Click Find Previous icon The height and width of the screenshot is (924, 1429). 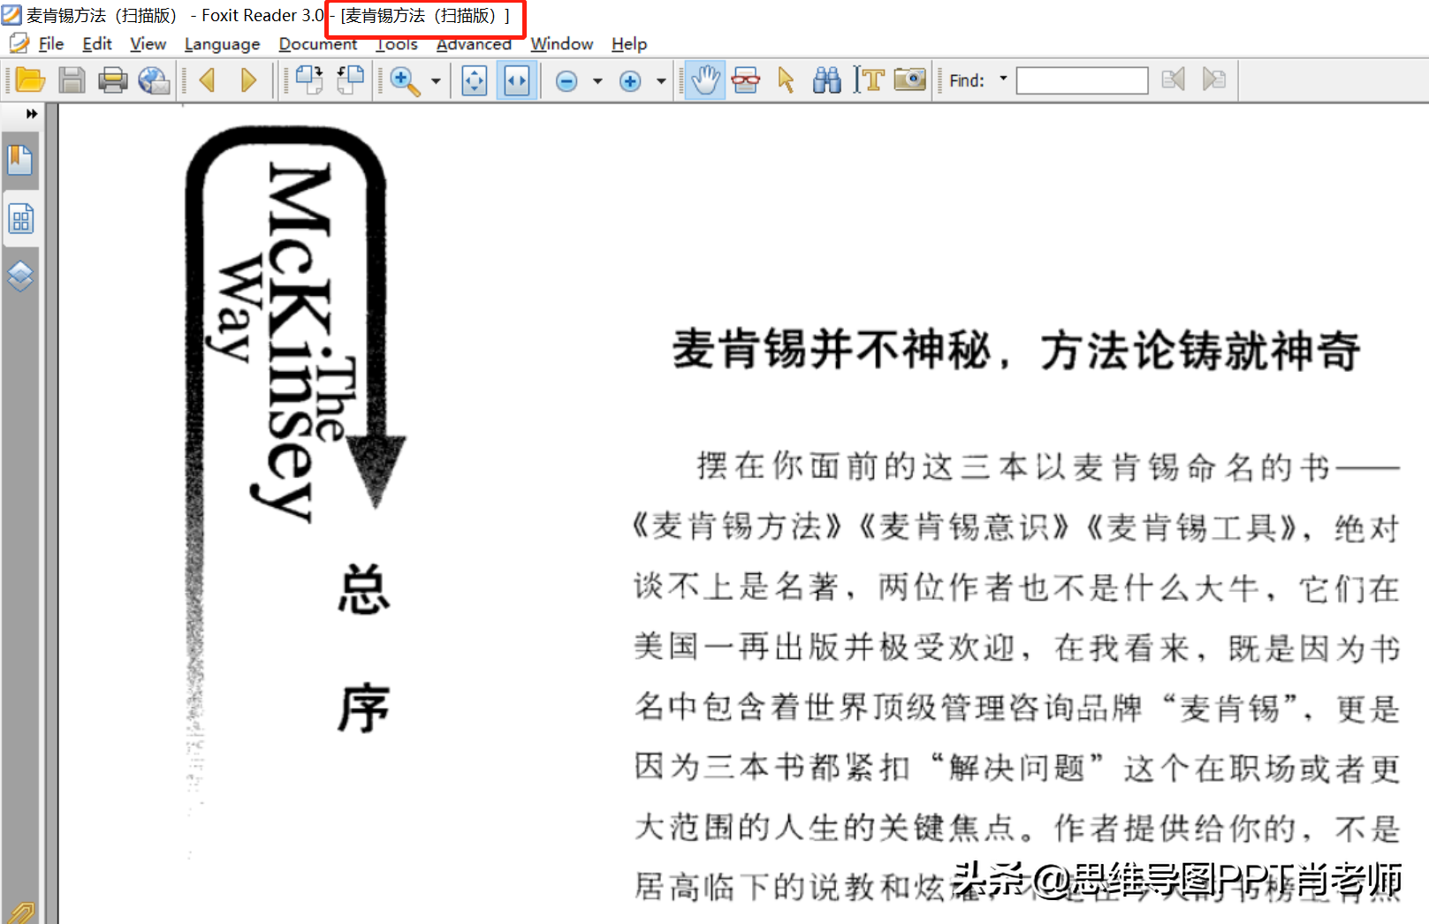pos(1173,80)
